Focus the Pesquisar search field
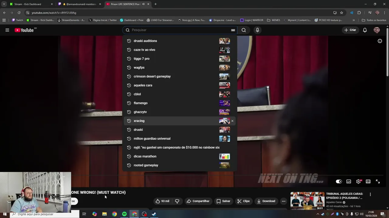Viewport: 389px width, 218px height. click(x=179, y=30)
